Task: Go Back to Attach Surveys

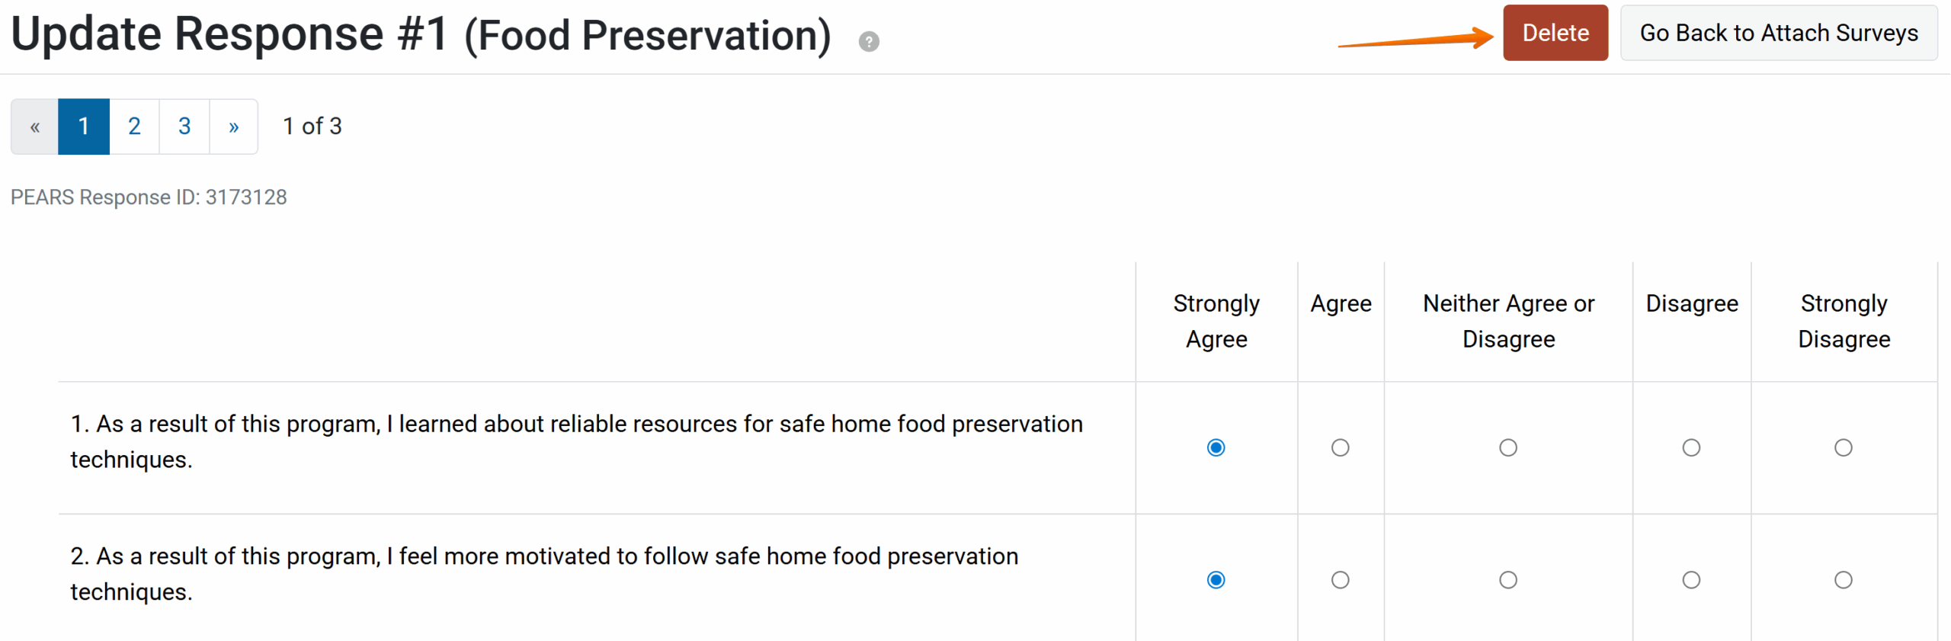Action: coord(1779,34)
